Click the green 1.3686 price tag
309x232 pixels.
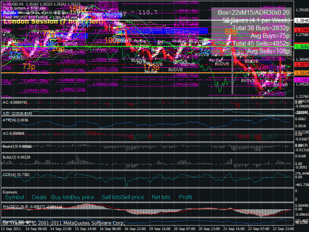coord(302,46)
